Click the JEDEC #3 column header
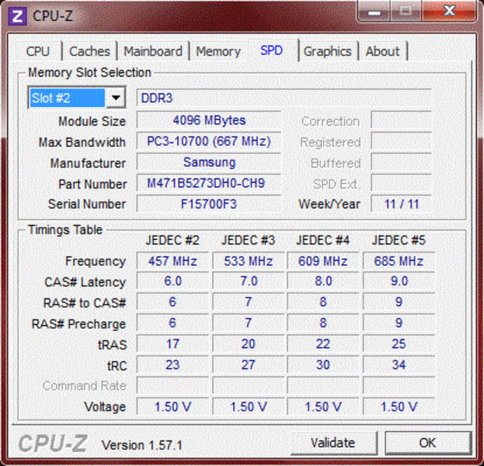 (x=248, y=240)
